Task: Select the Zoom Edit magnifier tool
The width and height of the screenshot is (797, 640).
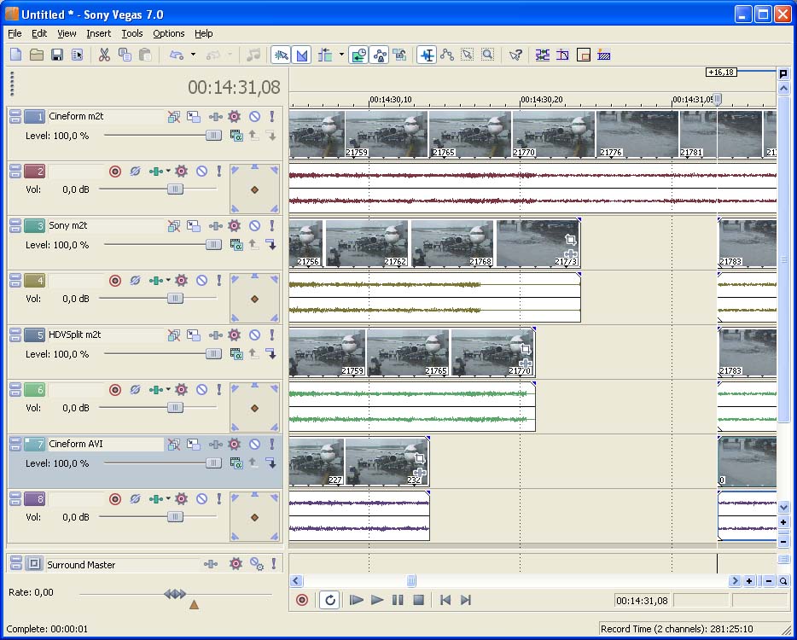Action: [x=487, y=55]
